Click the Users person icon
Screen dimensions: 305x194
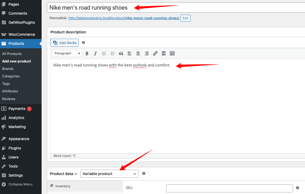pos(4,157)
